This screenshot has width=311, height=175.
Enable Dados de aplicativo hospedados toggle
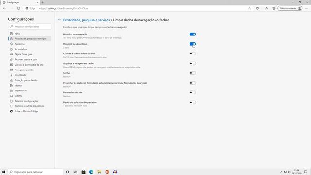(x=192, y=102)
